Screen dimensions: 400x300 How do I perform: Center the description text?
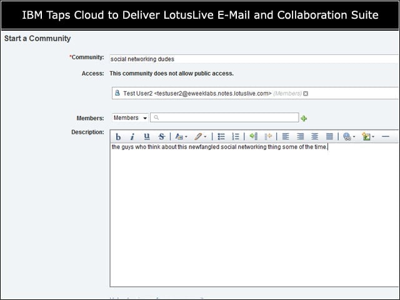(314, 137)
